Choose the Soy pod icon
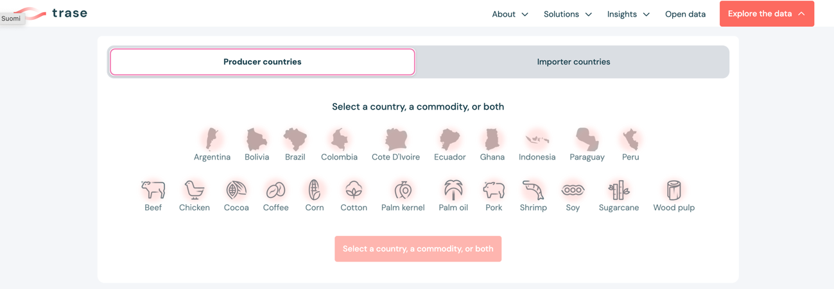 tap(573, 190)
